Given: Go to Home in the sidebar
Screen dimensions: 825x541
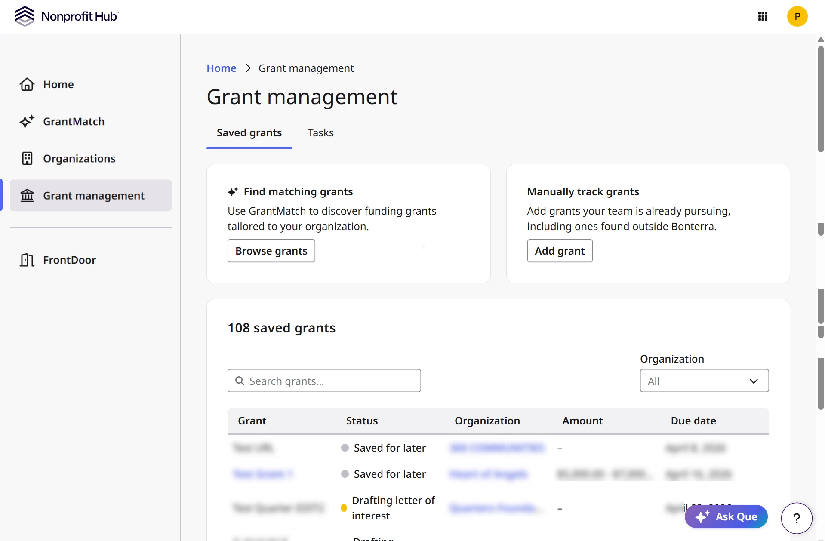Looking at the screenshot, I should pos(91,84).
